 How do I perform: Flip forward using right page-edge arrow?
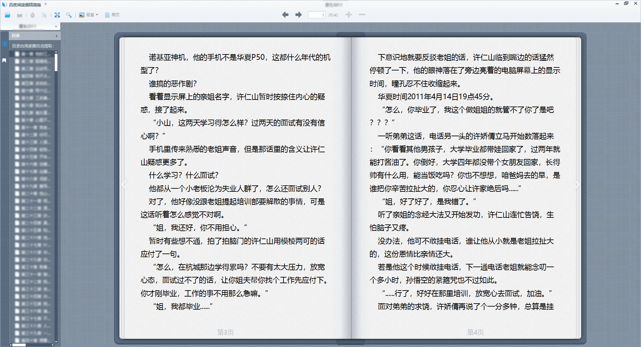[577, 184]
